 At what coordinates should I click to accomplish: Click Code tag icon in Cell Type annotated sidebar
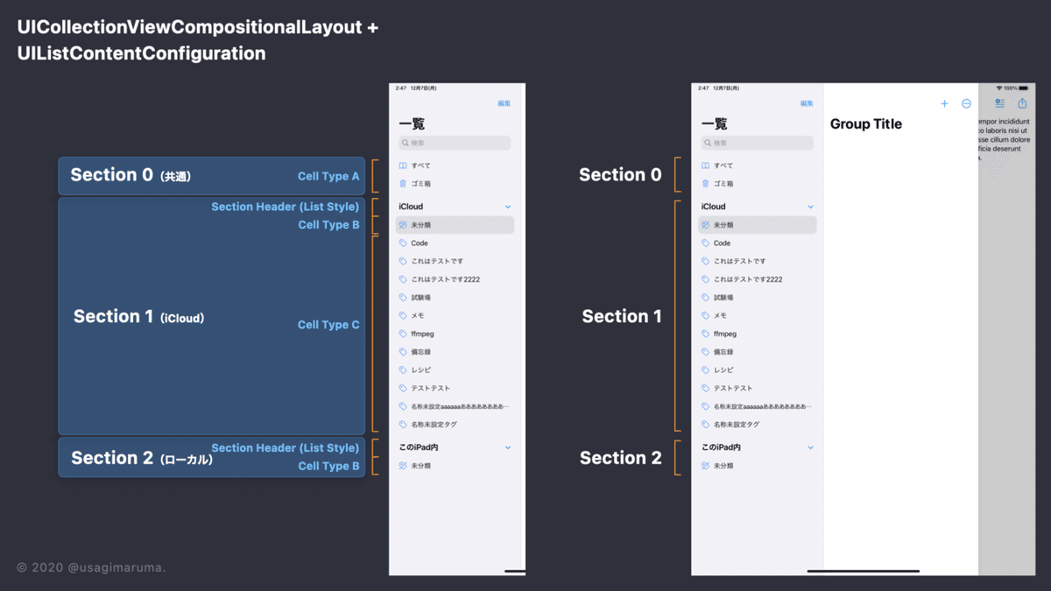[403, 243]
